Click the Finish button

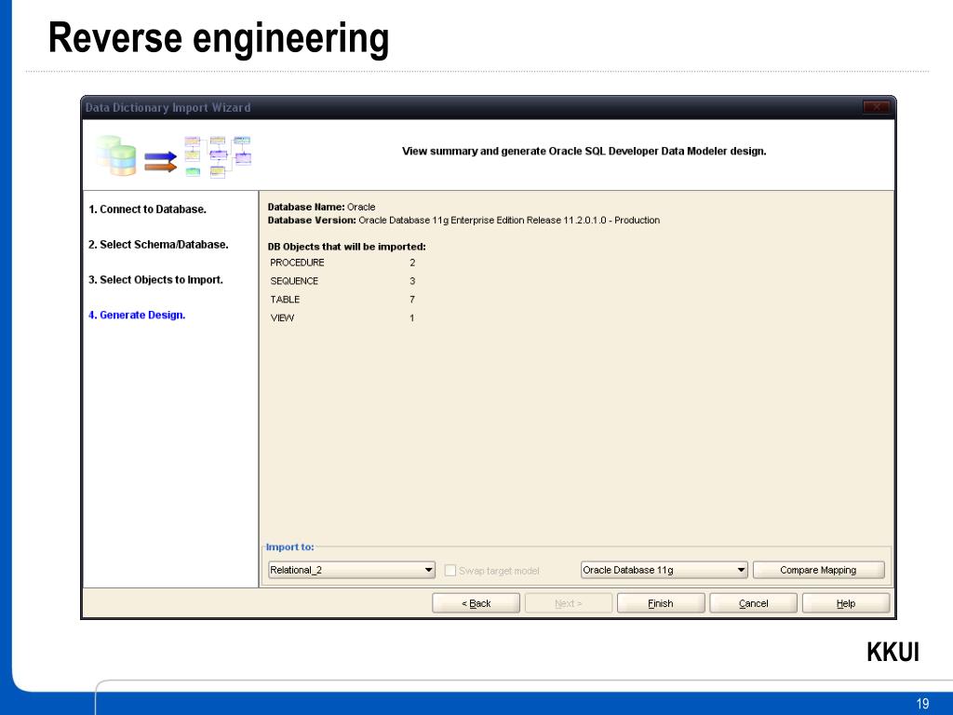(661, 603)
